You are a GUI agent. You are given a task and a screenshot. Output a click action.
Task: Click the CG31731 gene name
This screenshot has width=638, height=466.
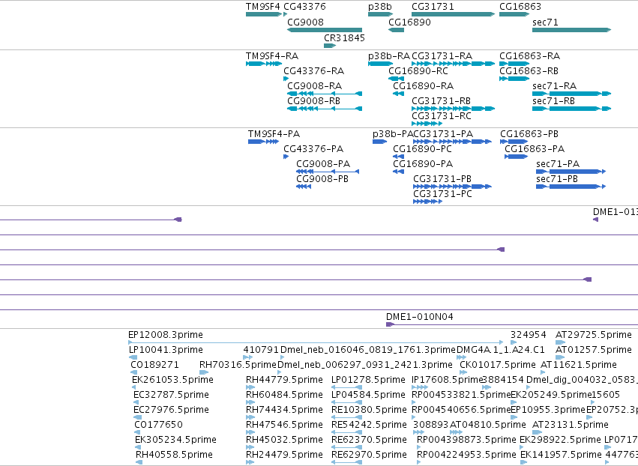click(x=433, y=7)
